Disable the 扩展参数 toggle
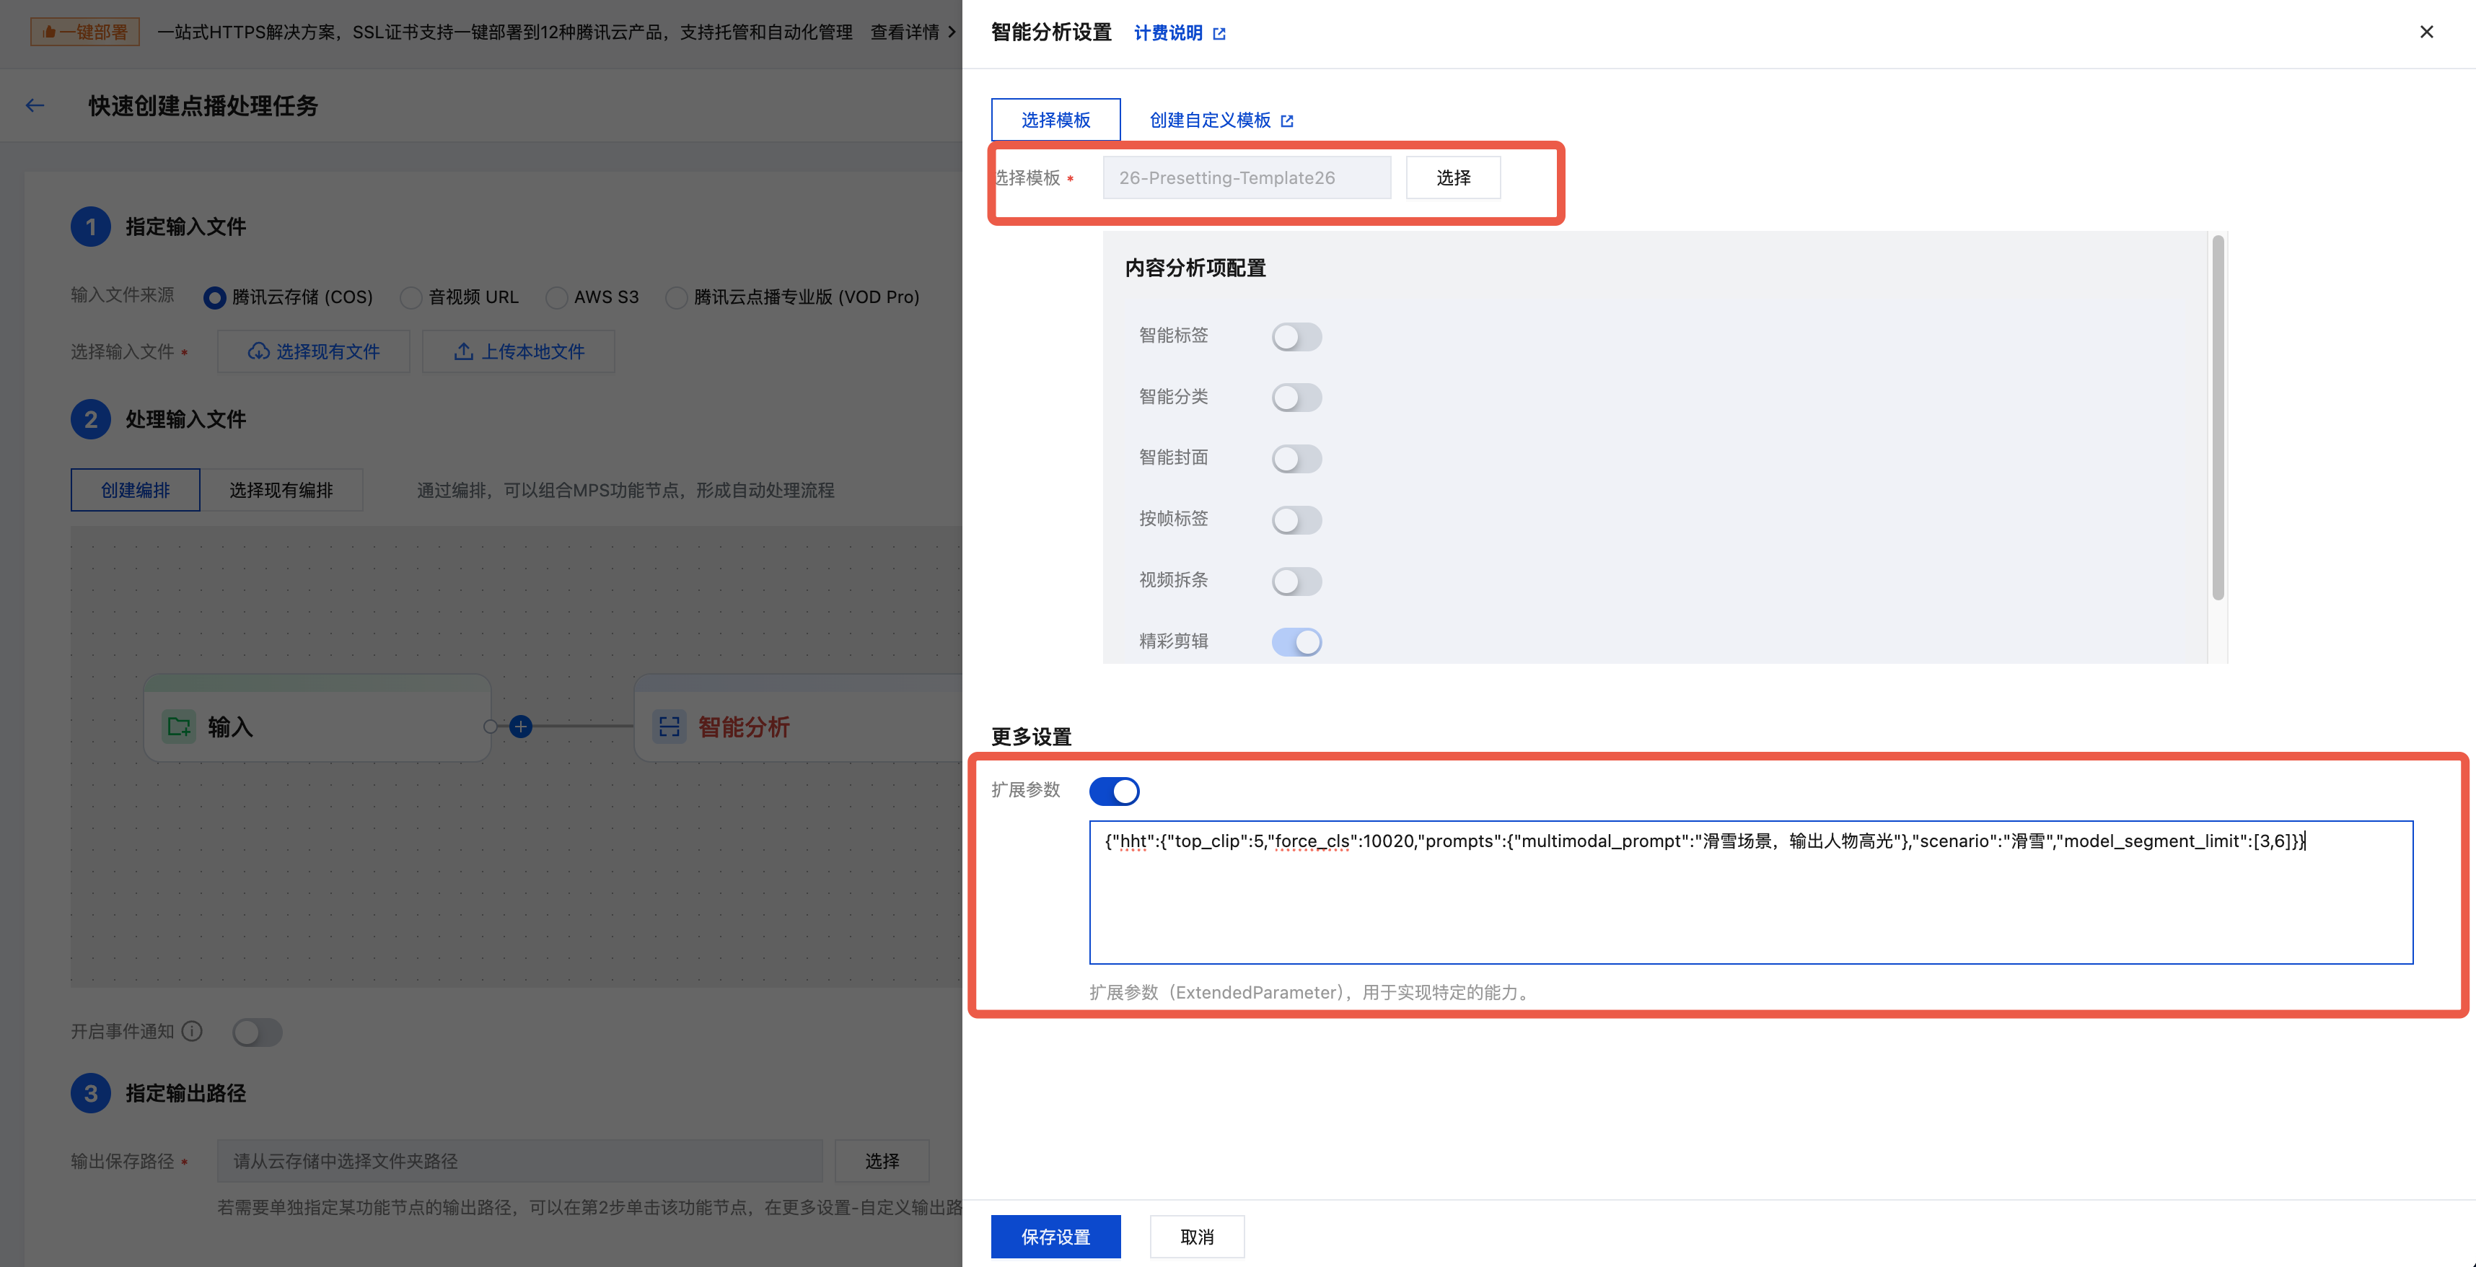2476x1267 pixels. click(1114, 792)
